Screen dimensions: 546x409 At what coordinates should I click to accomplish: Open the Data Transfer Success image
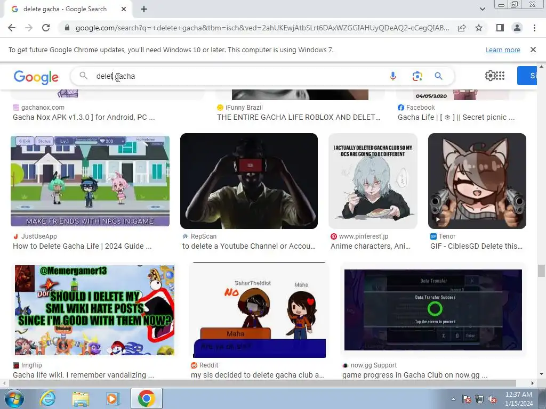(433, 310)
